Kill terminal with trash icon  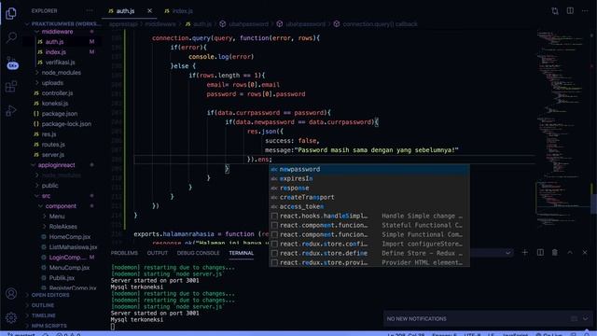click(555, 252)
